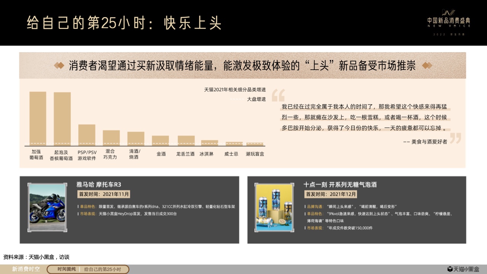Click the slide title 给自己的第25小时：快乐上头

[124, 23]
